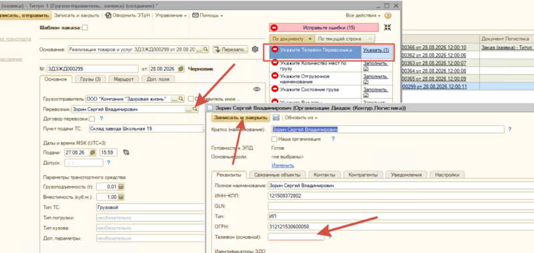Click the Исправьте ошибки (15) button

[x=324, y=27]
